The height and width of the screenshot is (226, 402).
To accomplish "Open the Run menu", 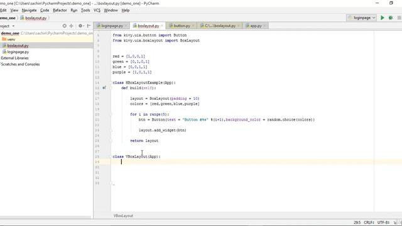I will (74, 10).
